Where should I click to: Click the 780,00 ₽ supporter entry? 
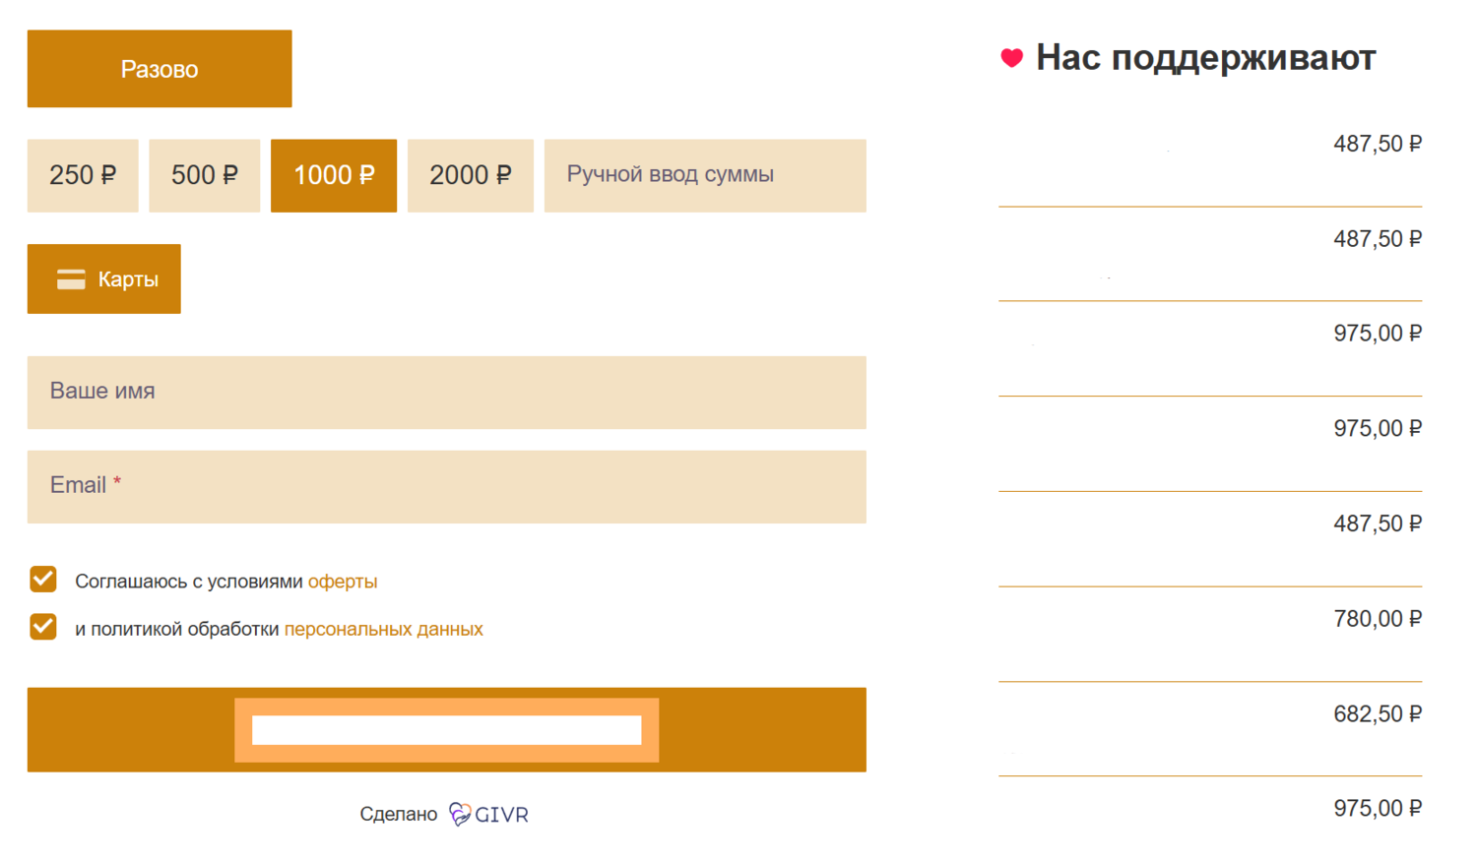(x=1377, y=619)
